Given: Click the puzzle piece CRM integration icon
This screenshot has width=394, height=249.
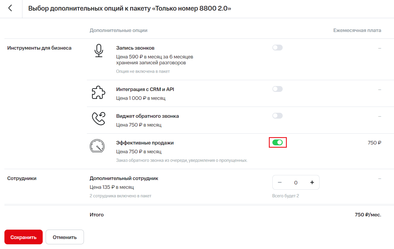Looking at the screenshot, I should (x=98, y=93).
